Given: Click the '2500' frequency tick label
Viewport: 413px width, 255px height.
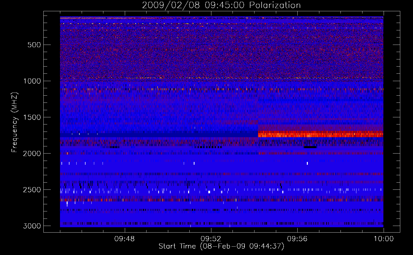Looking at the screenshot, I should coord(32,190).
